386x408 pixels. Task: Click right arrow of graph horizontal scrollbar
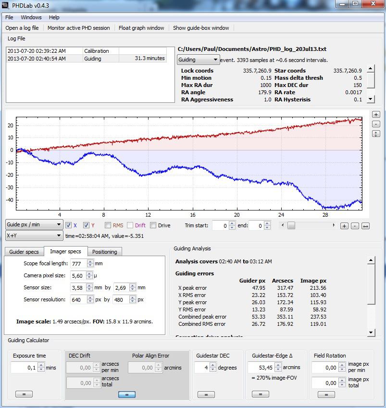[334, 225]
